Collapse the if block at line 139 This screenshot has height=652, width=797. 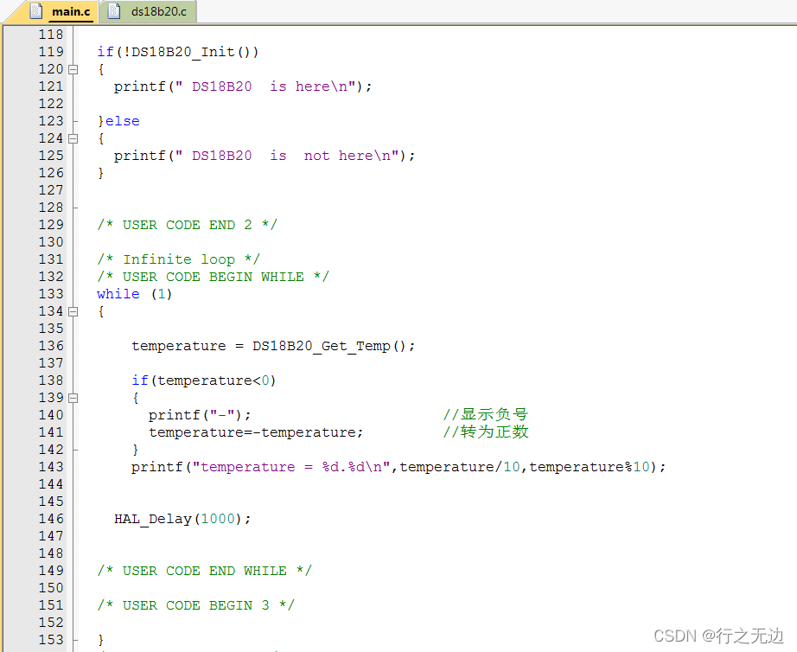click(x=73, y=398)
